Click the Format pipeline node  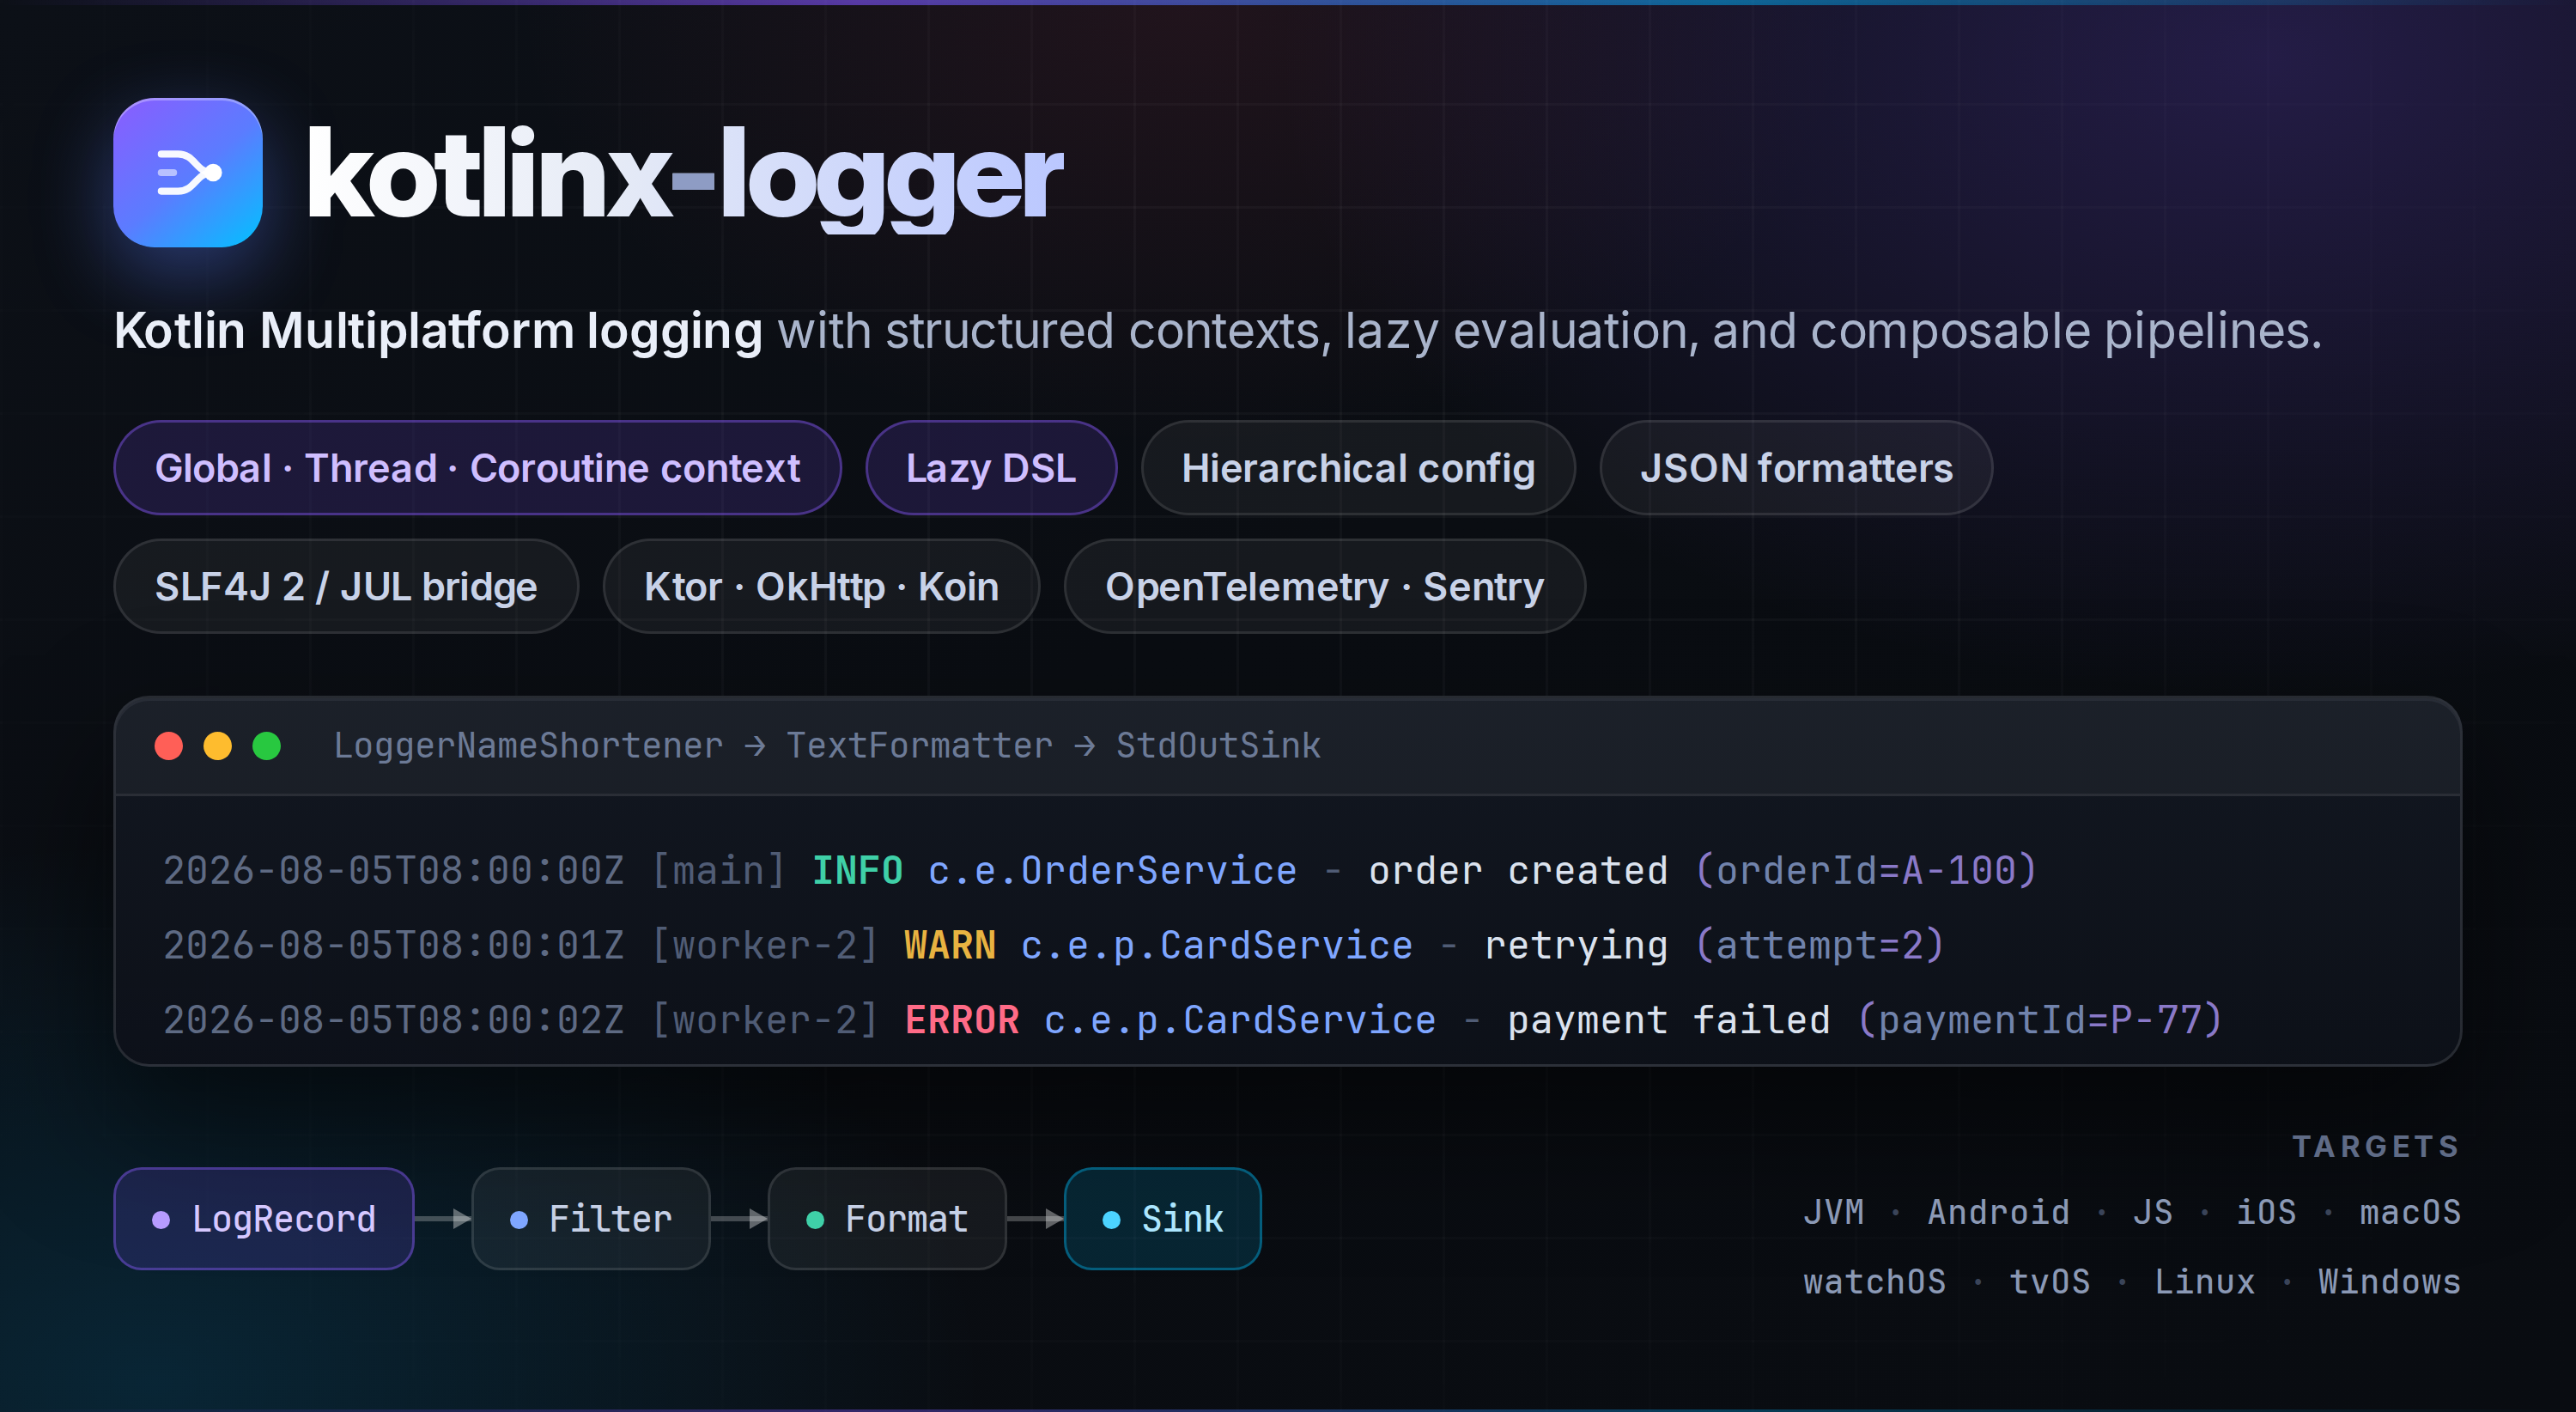(887, 1218)
